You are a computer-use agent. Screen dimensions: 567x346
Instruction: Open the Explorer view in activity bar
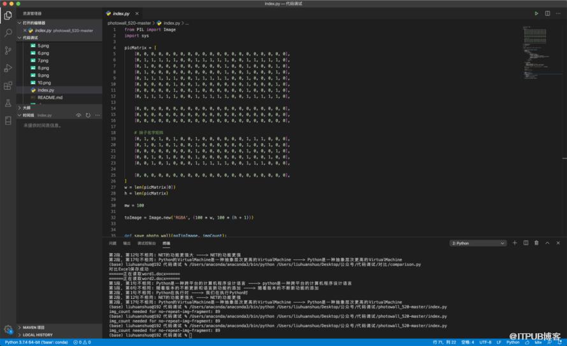tap(8, 15)
